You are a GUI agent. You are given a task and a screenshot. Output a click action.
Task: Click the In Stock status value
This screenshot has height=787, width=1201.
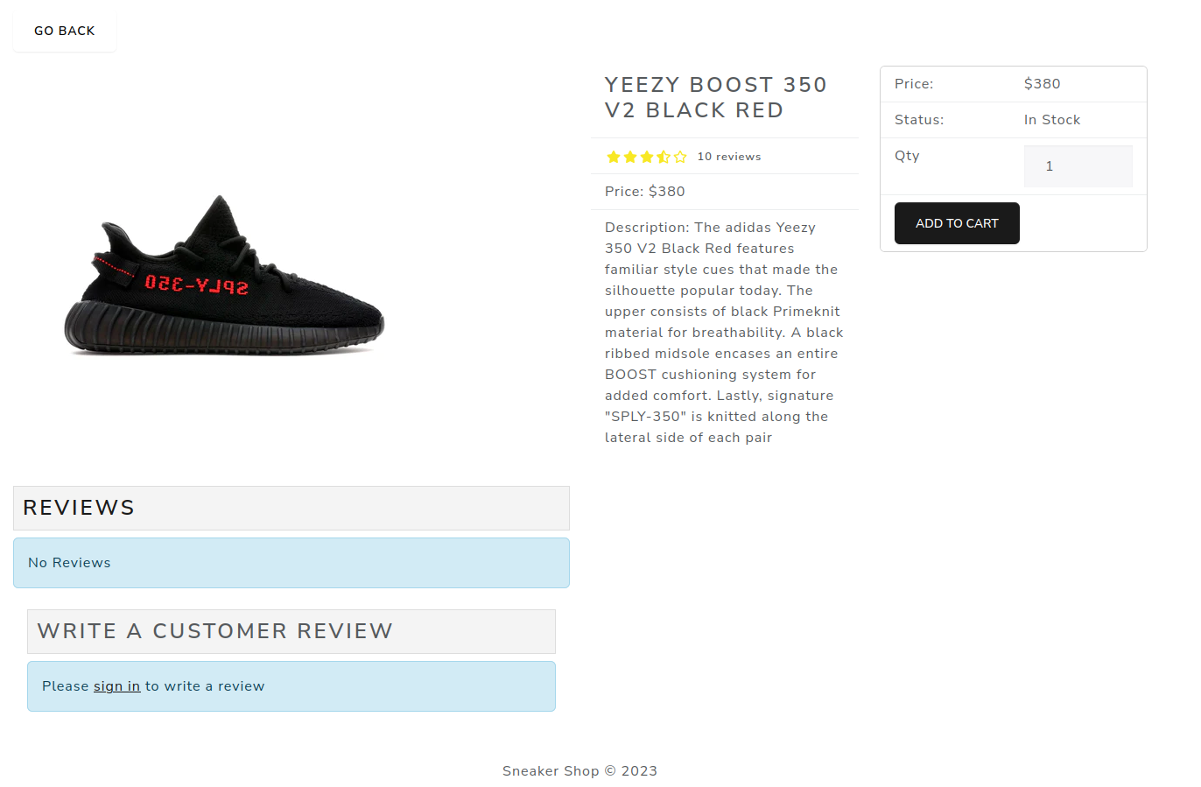pyautogui.click(x=1051, y=119)
